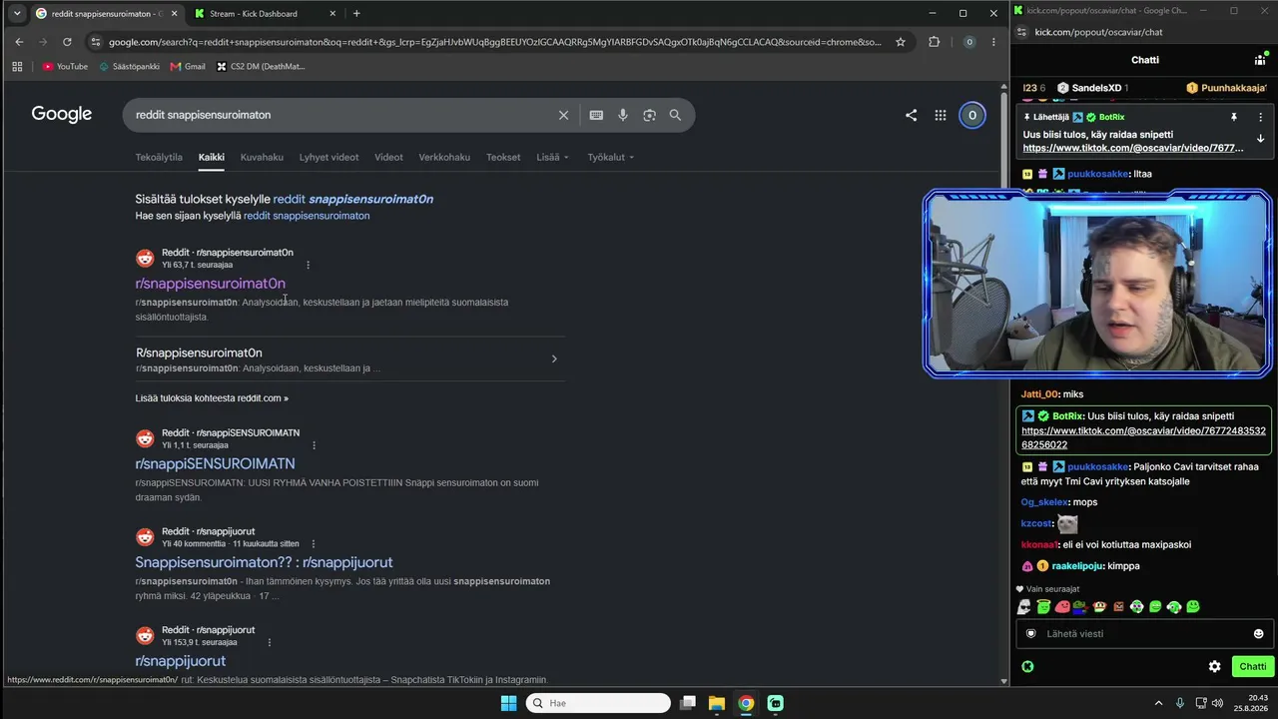
Task: Submit search with the magnifier icon
Action: pyautogui.click(x=675, y=115)
